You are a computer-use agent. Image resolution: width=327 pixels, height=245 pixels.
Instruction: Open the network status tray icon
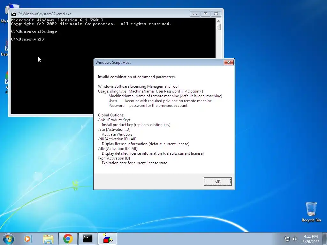click(287, 239)
